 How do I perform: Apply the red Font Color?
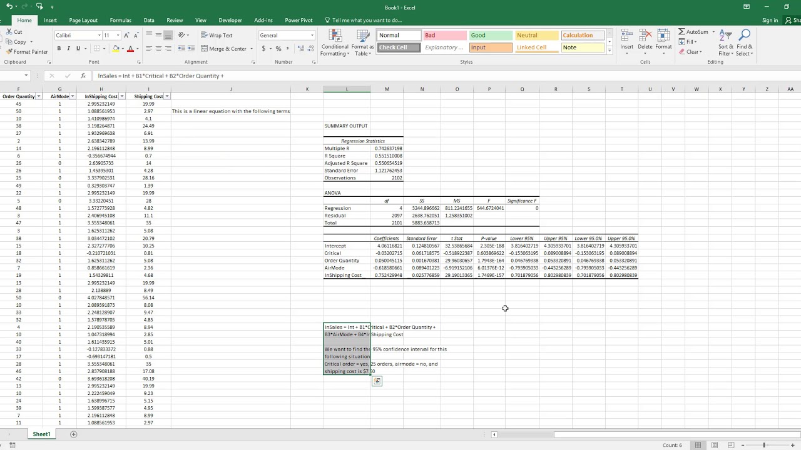[x=130, y=49]
